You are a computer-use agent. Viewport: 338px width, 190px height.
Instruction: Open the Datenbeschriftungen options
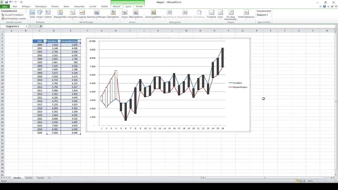tap(97, 15)
